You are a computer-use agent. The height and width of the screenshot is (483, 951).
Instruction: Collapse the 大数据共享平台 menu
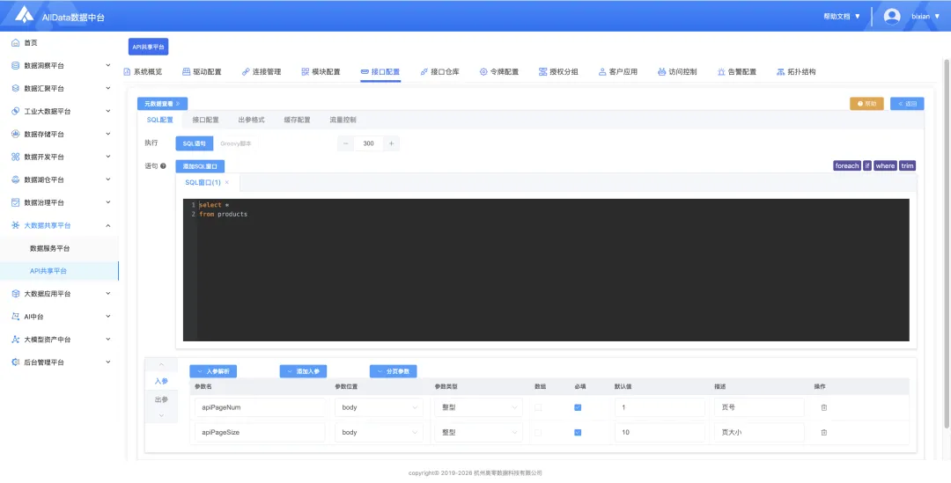(x=108, y=225)
